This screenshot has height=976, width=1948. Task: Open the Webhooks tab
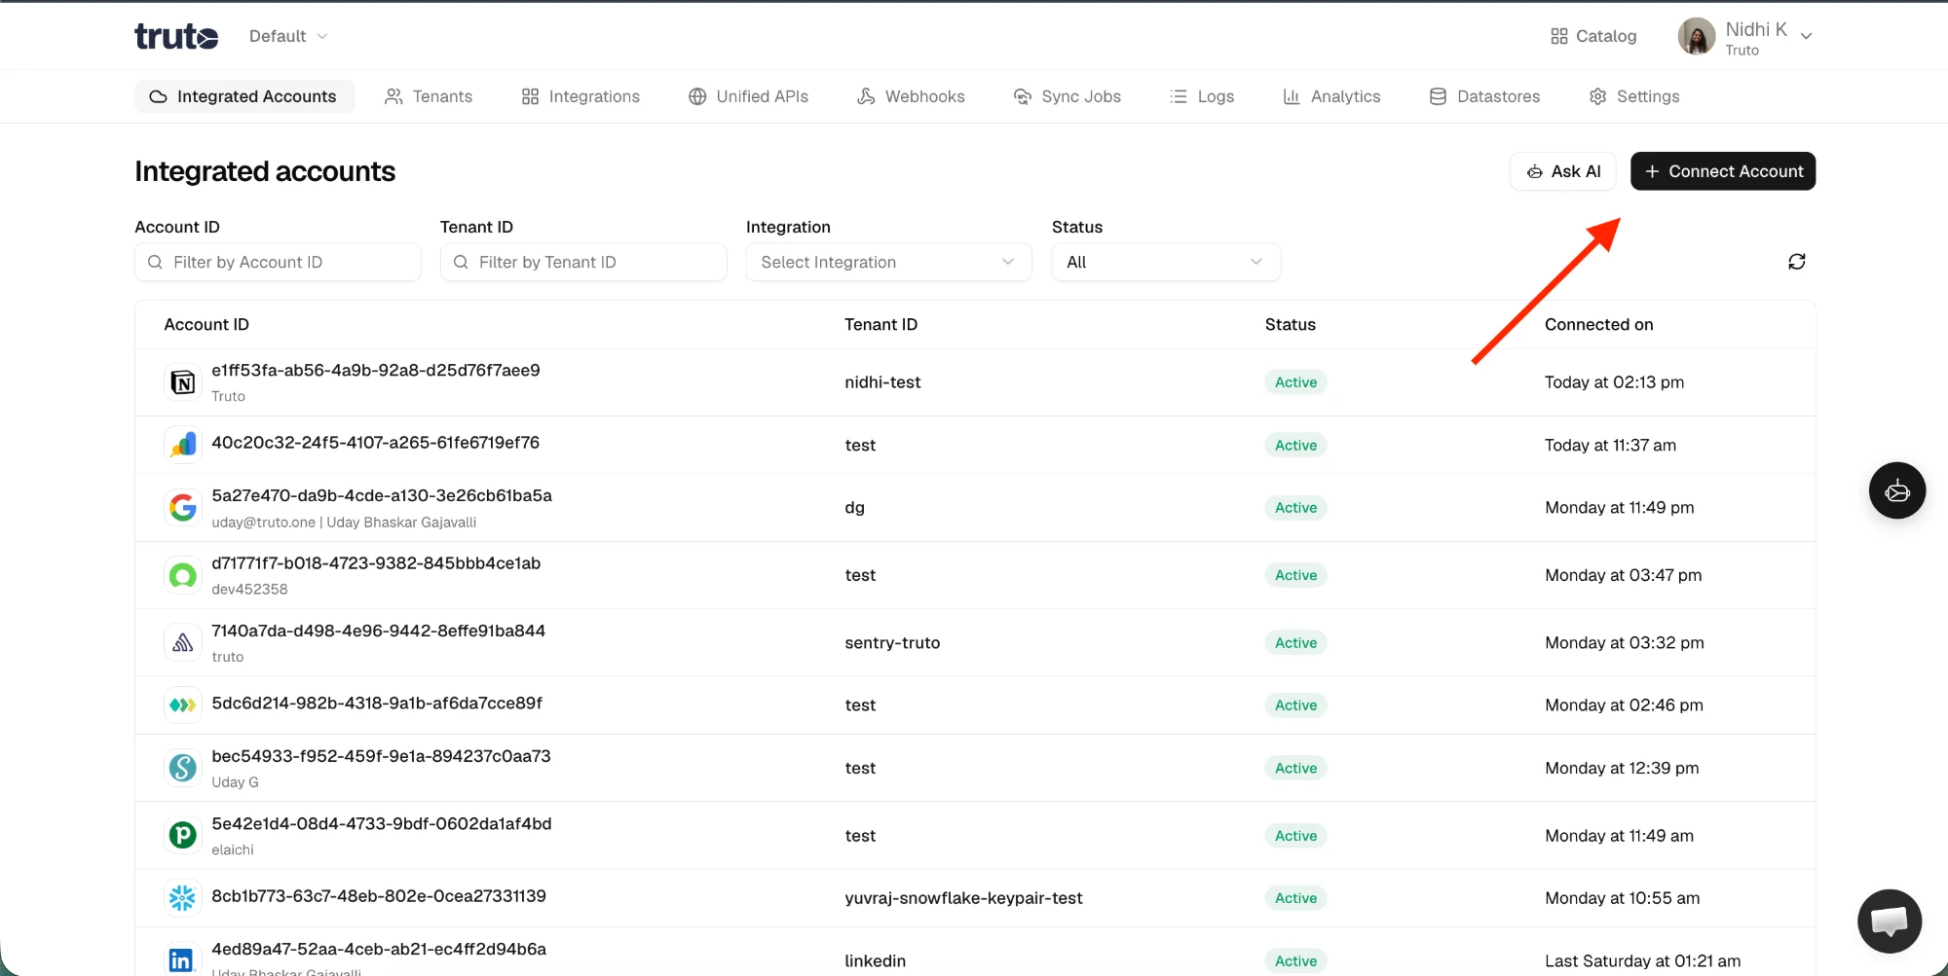pos(911,96)
